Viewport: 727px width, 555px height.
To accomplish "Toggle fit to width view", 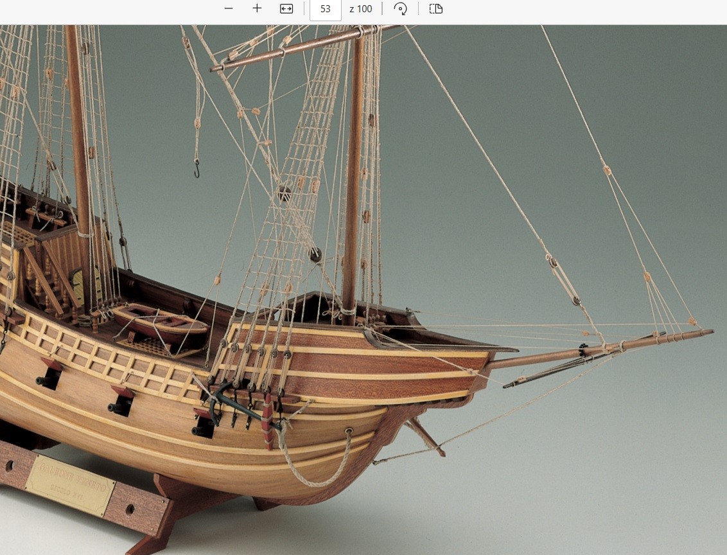I will 286,8.
